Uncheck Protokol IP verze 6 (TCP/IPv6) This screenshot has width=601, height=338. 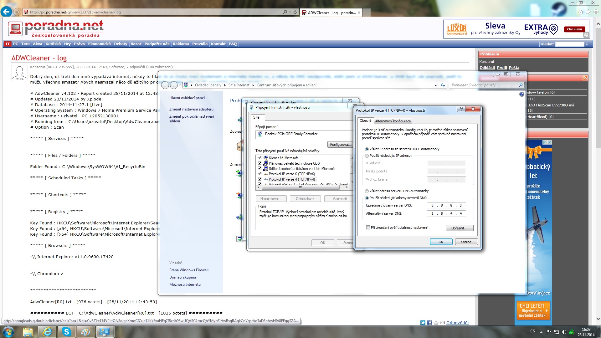(x=259, y=174)
